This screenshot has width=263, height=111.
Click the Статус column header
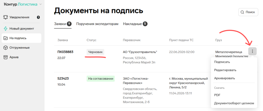coord(91,40)
